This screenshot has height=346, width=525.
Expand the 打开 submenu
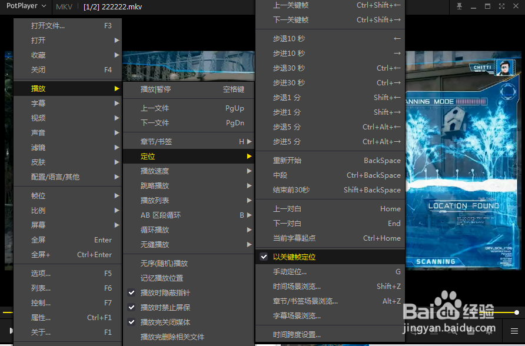tap(68, 41)
